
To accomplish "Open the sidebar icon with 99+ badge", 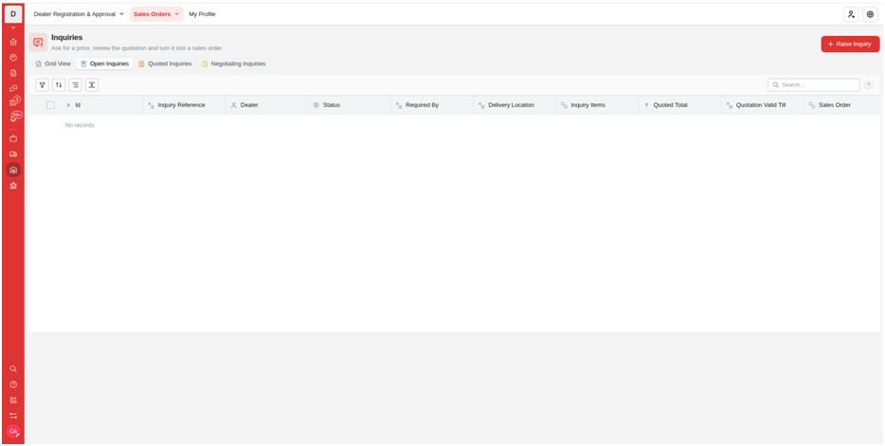I will pos(14,116).
